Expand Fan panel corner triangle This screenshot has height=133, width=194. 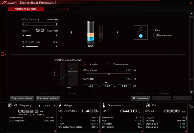point(186,131)
